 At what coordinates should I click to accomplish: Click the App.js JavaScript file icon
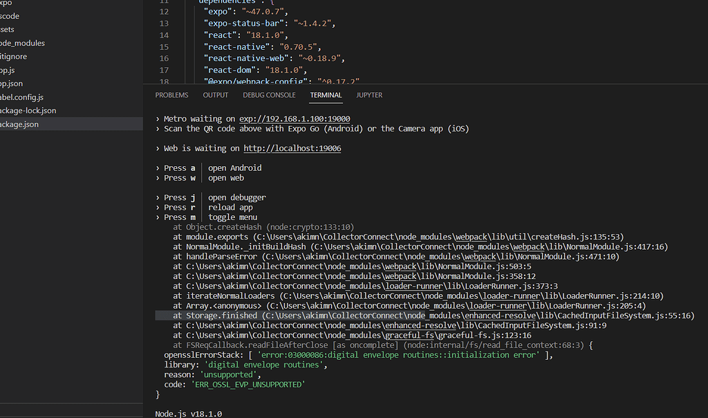tap(2, 69)
